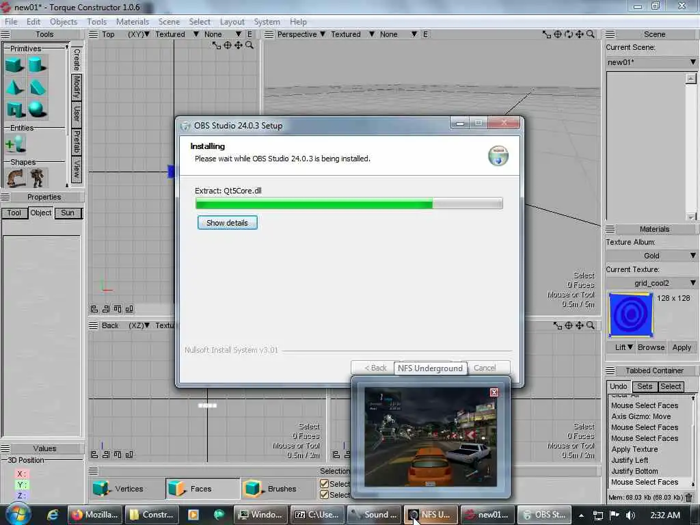
Task: Click the Perspective viewport zoom magnifier icon
Action: pos(590,34)
